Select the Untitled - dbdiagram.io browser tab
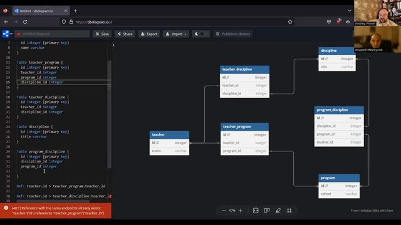401x225 pixels. [x=41, y=11]
